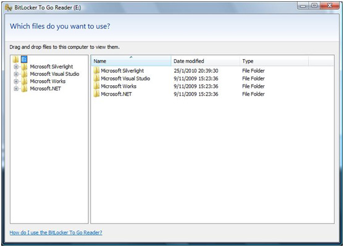Sort by the Name column header
Image resolution: width=344 pixels, height=247 pixels.
point(131,61)
